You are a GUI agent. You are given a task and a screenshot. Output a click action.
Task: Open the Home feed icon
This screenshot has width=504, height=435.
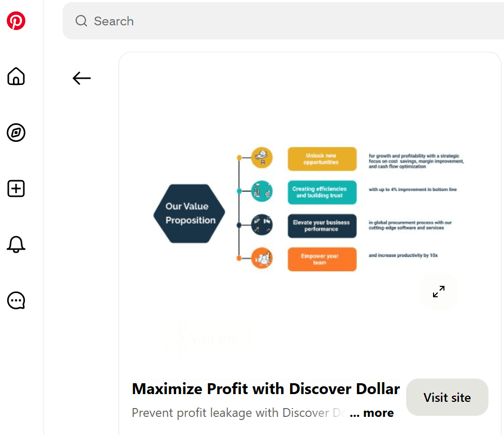pos(16,77)
